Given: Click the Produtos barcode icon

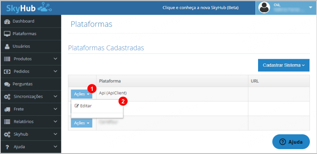Looking at the screenshot, I should 7,59.
